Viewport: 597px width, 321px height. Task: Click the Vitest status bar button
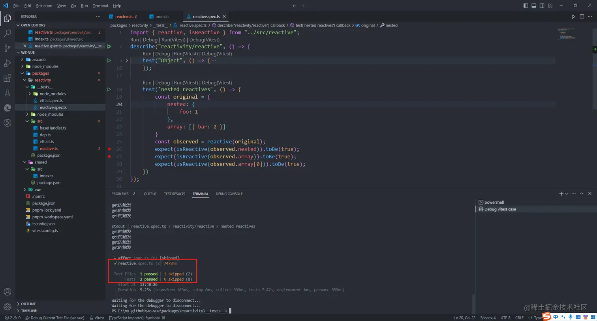click(x=97, y=318)
